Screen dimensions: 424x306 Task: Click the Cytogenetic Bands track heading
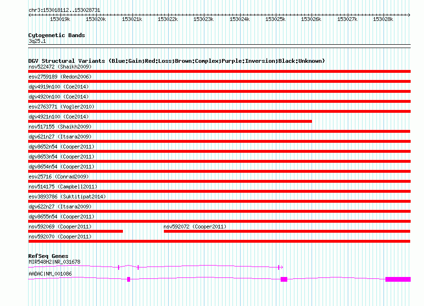(x=56, y=35)
